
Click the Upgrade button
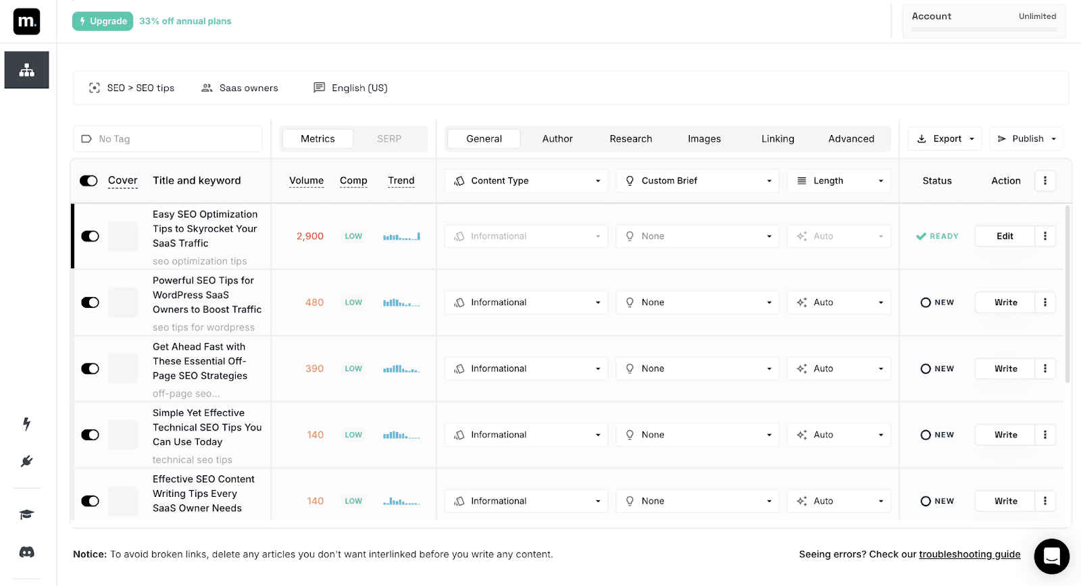(103, 22)
